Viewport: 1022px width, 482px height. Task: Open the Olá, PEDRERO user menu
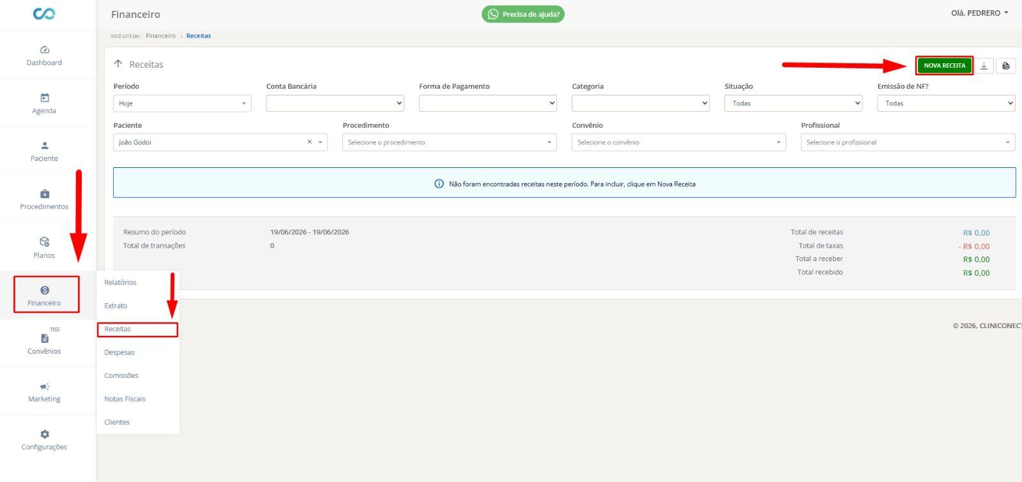979,13
